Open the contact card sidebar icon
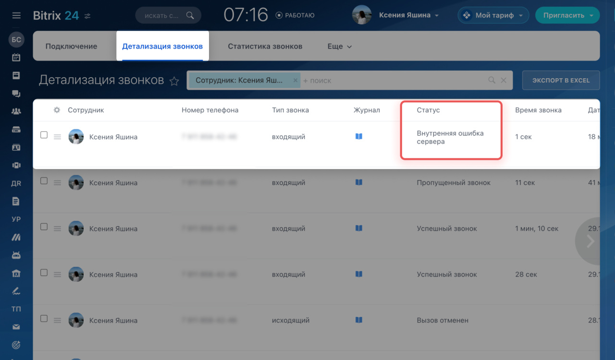615x360 pixels. [x=16, y=147]
